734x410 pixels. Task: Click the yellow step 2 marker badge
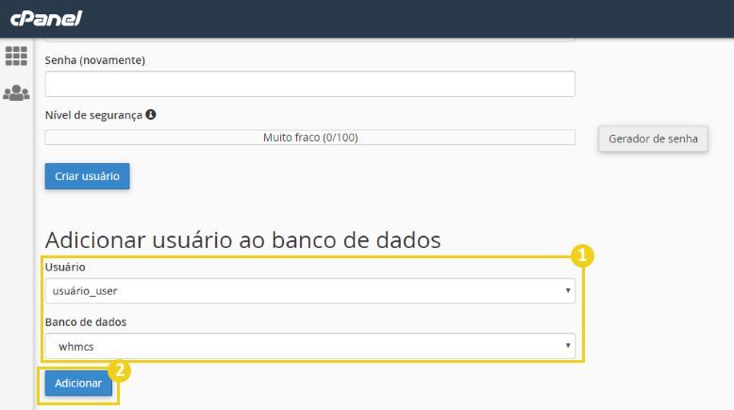(120, 370)
